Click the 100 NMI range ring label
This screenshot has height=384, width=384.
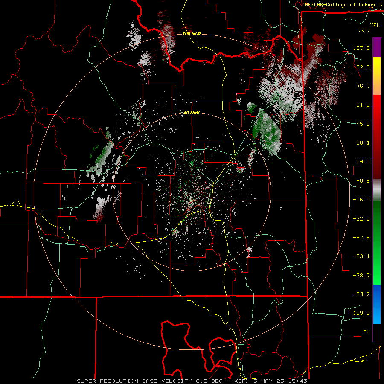coord(192,34)
